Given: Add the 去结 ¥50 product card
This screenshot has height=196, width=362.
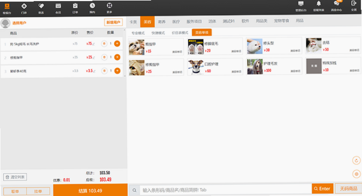Looking at the screenshot, I should (333, 46).
